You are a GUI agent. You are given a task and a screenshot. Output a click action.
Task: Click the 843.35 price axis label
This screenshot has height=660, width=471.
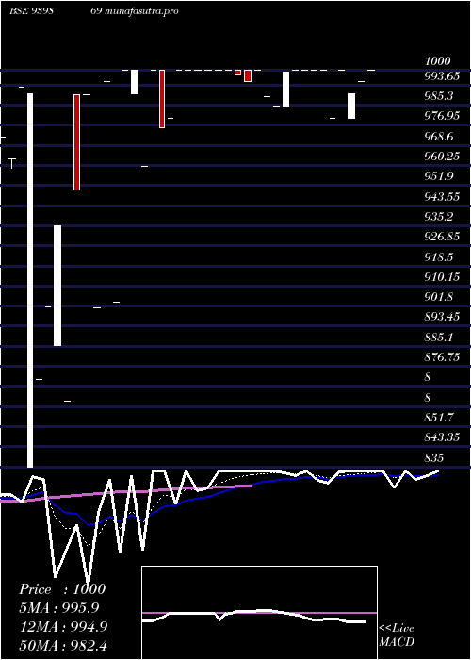(x=442, y=437)
